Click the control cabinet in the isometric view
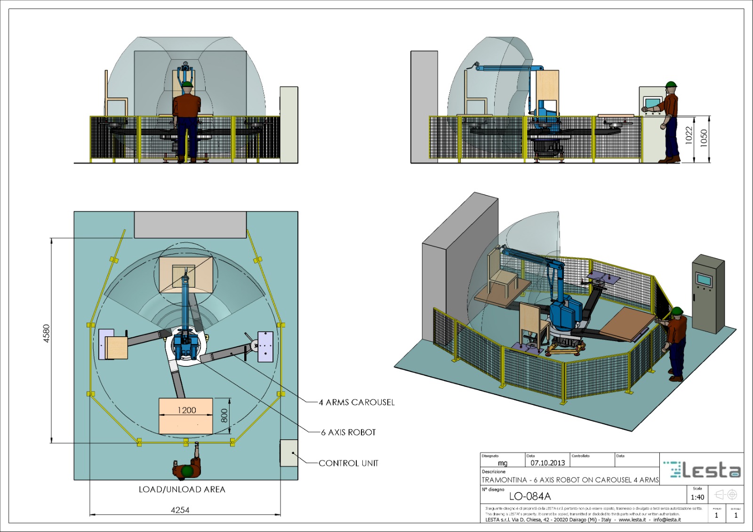 (x=708, y=293)
